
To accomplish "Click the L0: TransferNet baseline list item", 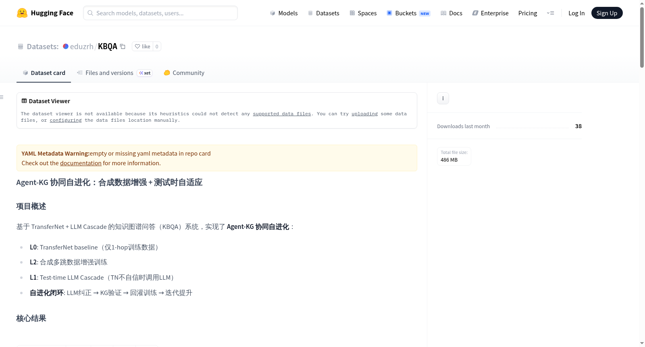I will pyautogui.click(x=95, y=247).
